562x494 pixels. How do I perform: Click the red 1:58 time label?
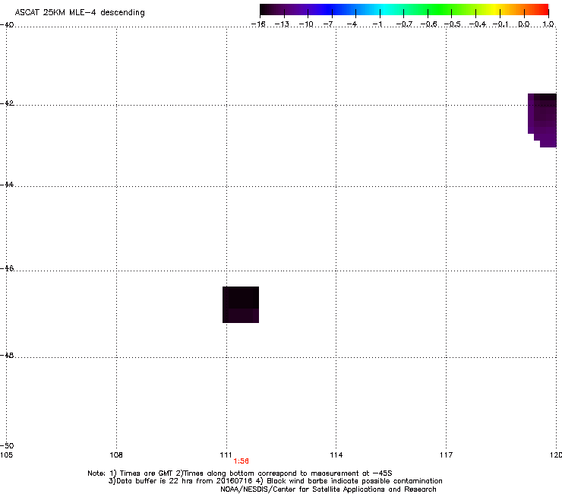tap(241, 461)
